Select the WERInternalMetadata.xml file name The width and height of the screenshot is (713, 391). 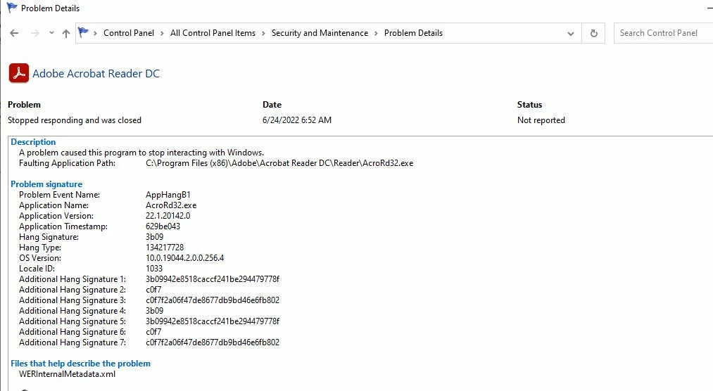(68, 374)
